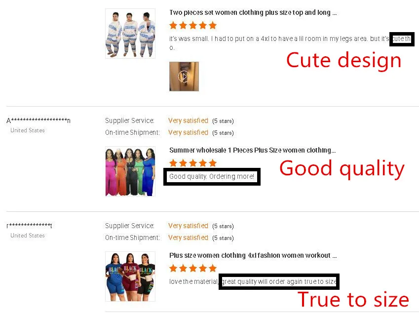Click last 'Very satisfied' On-time Shipment rating
The image size is (419, 315).
[188, 237]
